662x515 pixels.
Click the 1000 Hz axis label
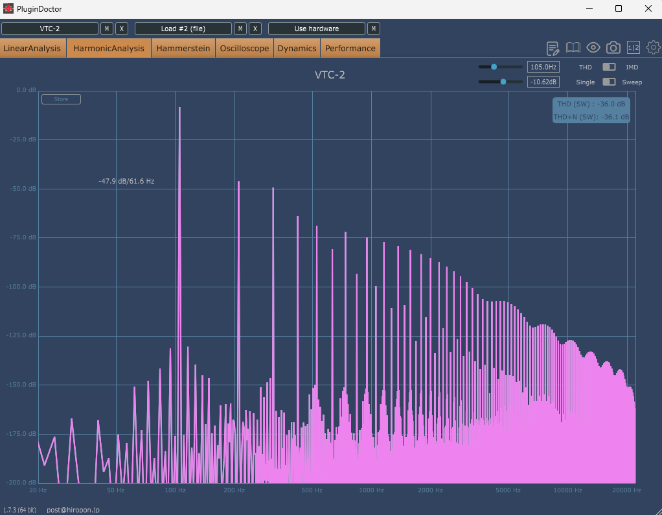[372, 490]
